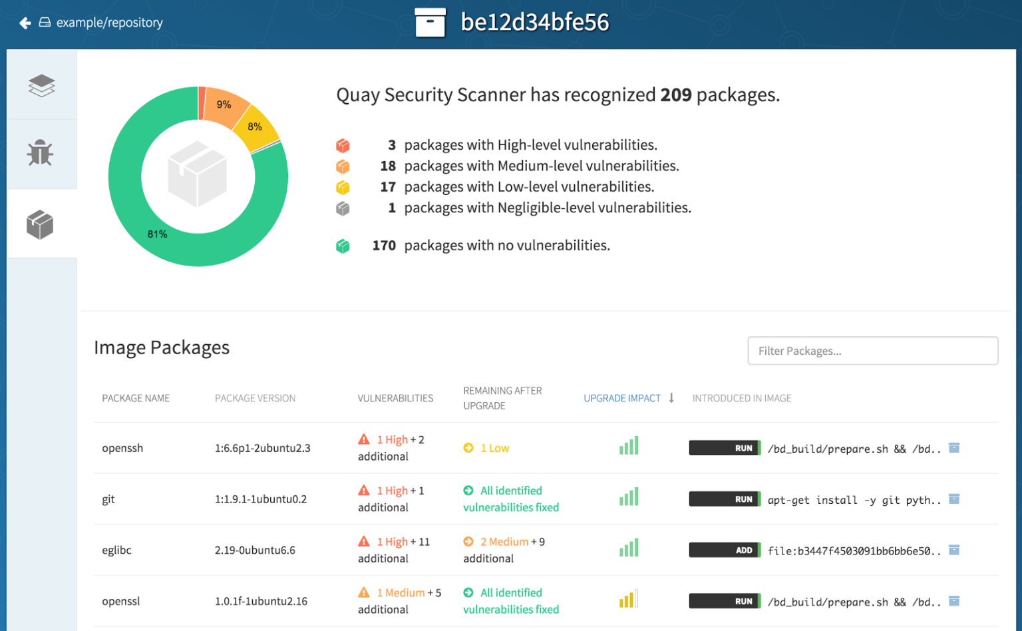The image size is (1022, 631).
Task: Click the gray Negligible-level vulnerabilities cube icon
Action: 343,208
